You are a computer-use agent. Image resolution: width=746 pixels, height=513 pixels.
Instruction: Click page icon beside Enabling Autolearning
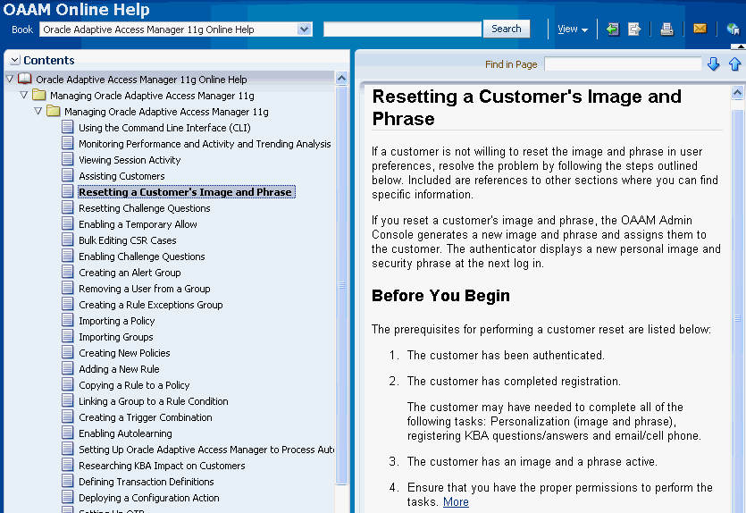pos(68,433)
